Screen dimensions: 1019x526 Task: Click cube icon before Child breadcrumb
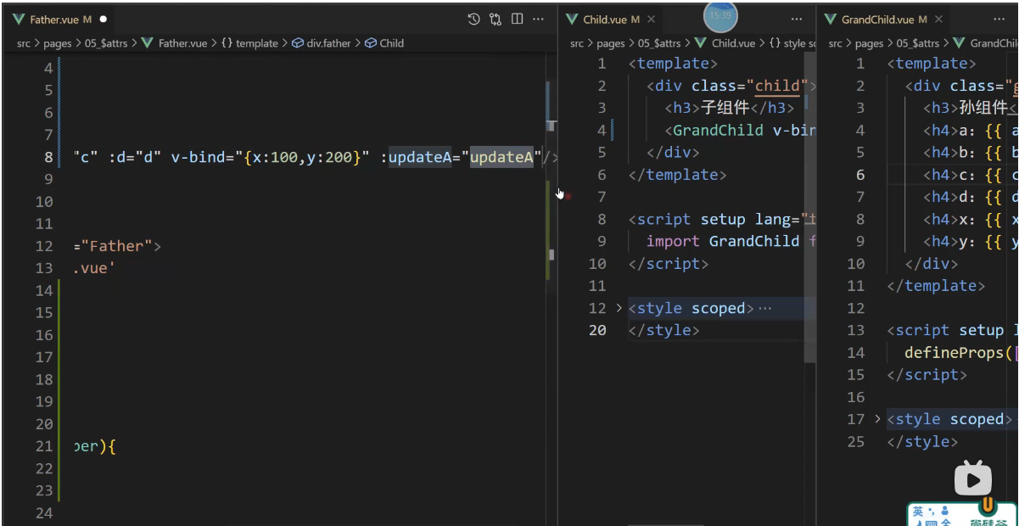(371, 42)
